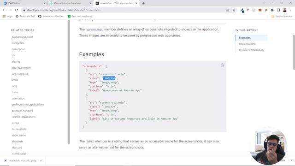295x166 pixels.
Task: Reload the page with the refresh icon
Action: [17, 10]
